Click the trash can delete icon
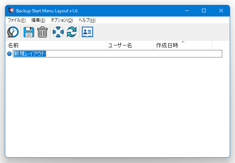Screen dimensions: 235x163 click(42, 32)
